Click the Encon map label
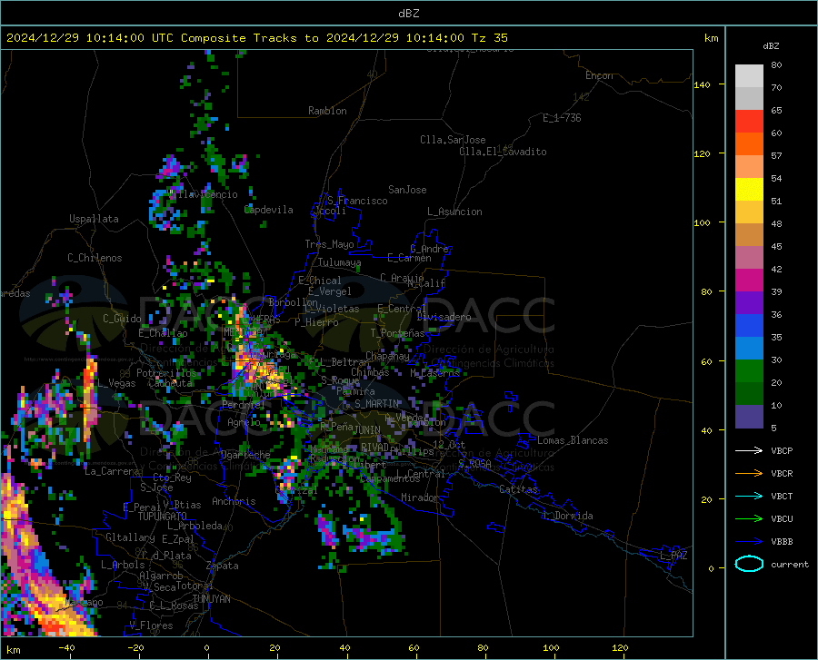This screenshot has height=660, width=818. tap(599, 75)
